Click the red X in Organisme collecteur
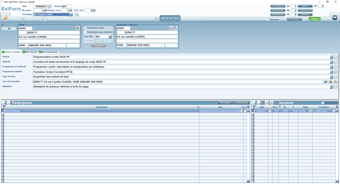 [x=171, y=28]
